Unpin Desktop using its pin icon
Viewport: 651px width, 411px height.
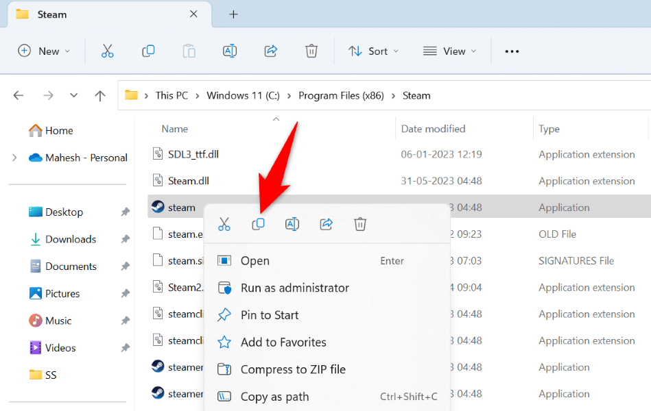(125, 212)
